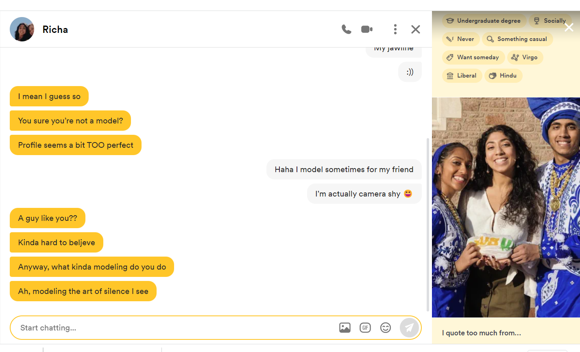Send message with paper plane button

point(409,328)
